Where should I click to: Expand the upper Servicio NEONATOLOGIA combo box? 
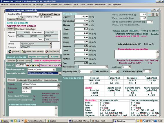[50, 44]
